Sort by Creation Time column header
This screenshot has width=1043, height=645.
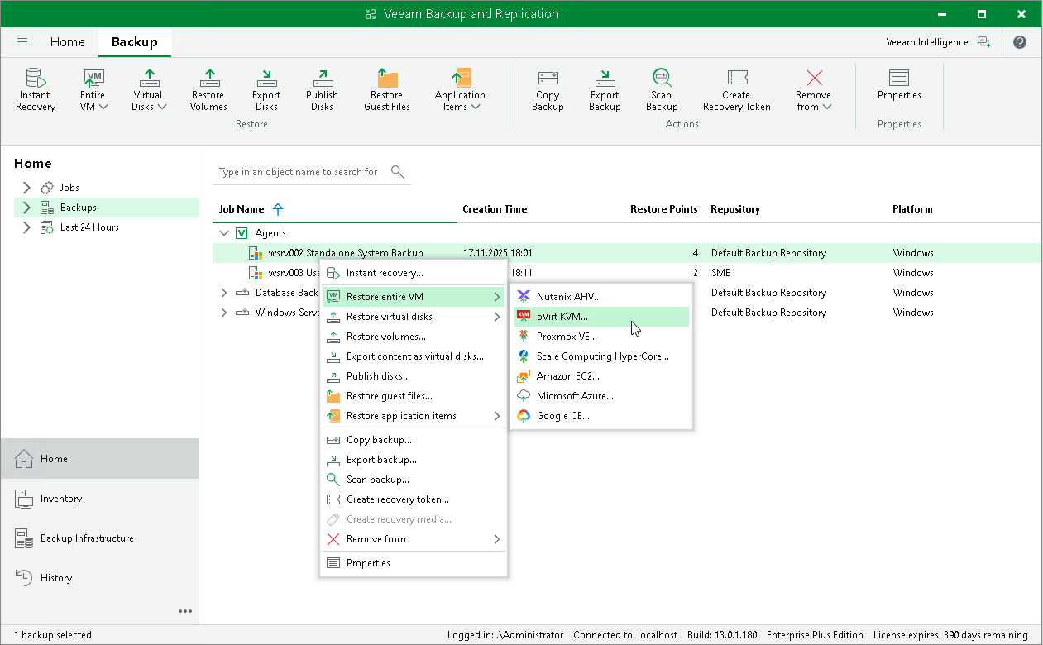pos(495,209)
